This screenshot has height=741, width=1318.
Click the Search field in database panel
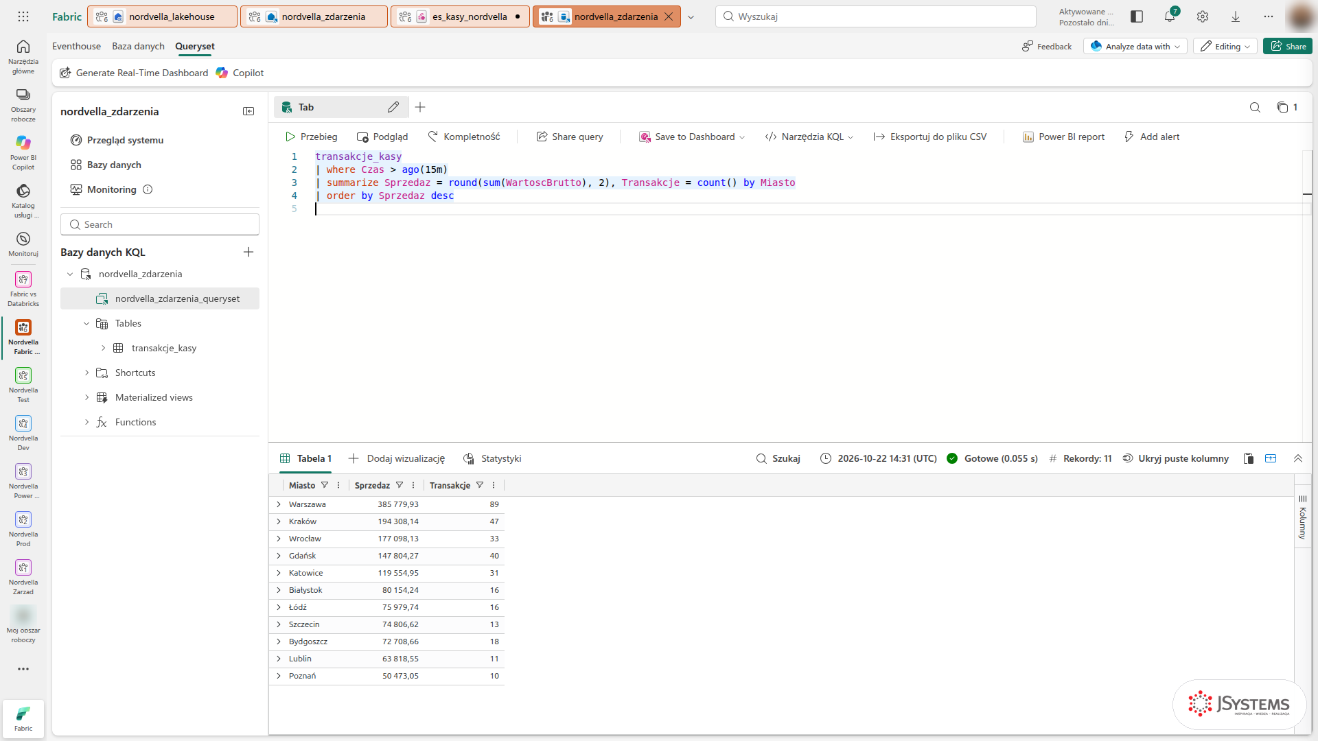(x=160, y=224)
